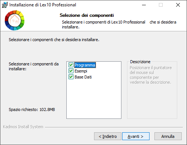Click the installer icon in the title bar
This screenshot has width=187, height=145.
4,5
